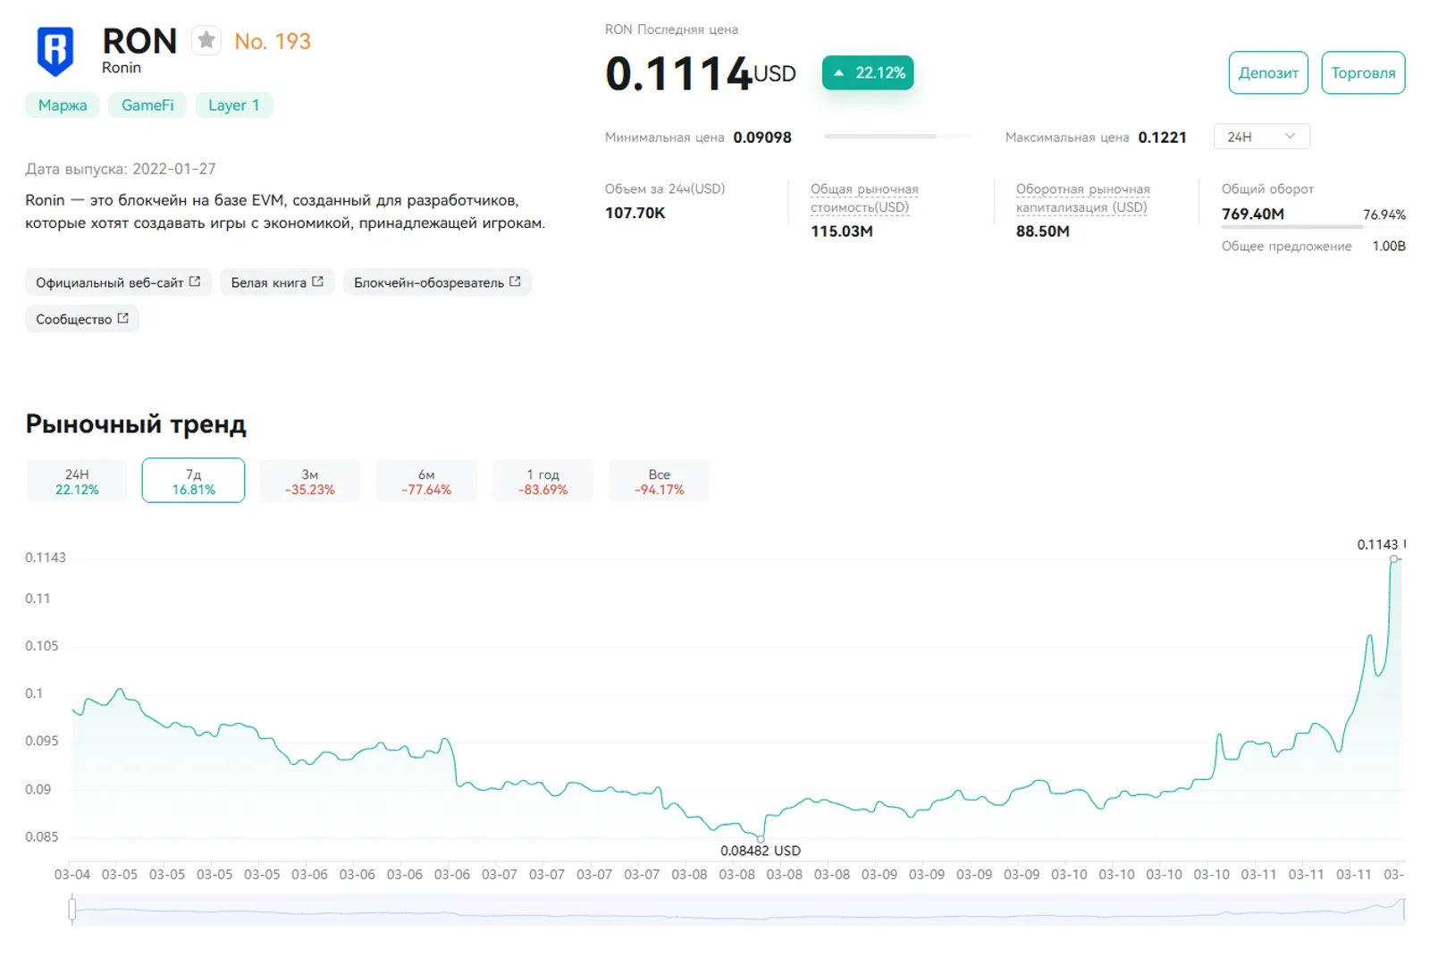The height and width of the screenshot is (957, 1430).
Task: Click the Layer 1 tag
Action: coord(234,105)
